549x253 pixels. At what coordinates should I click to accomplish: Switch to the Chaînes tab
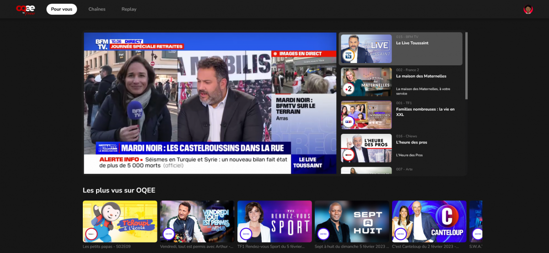tap(97, 9)
